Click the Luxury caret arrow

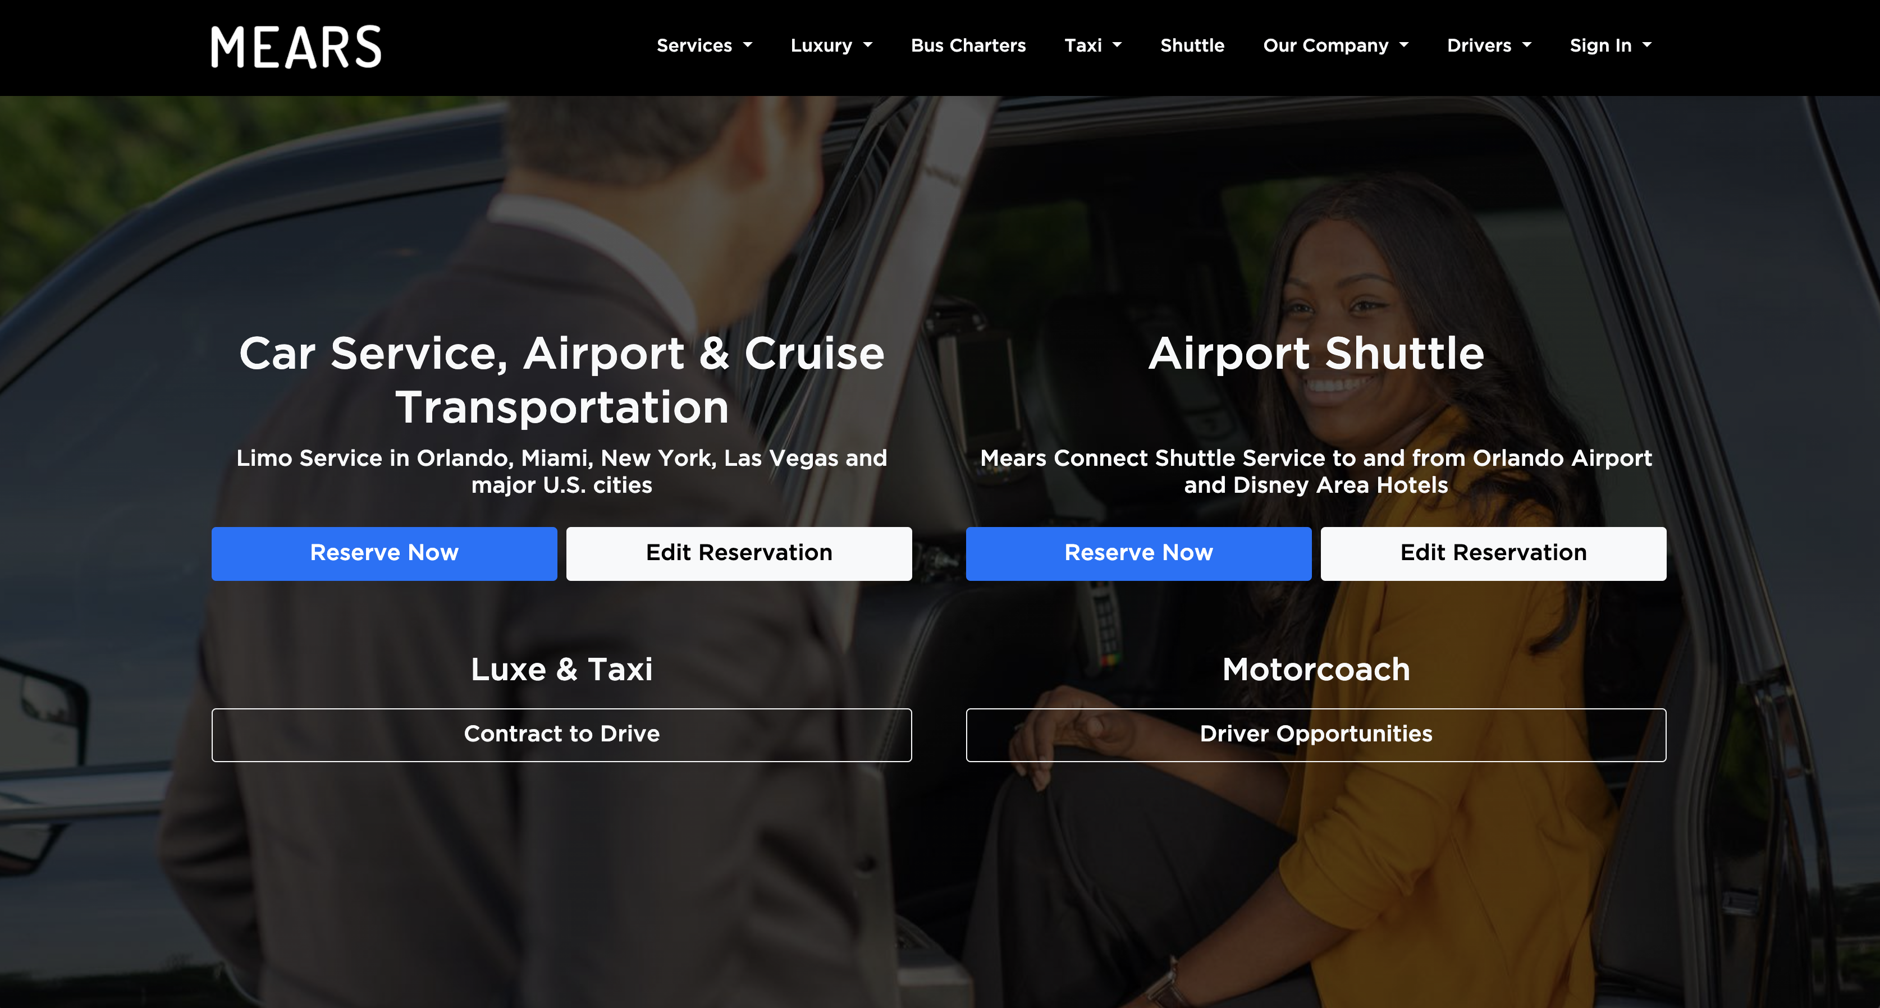(x=868, y=45)
